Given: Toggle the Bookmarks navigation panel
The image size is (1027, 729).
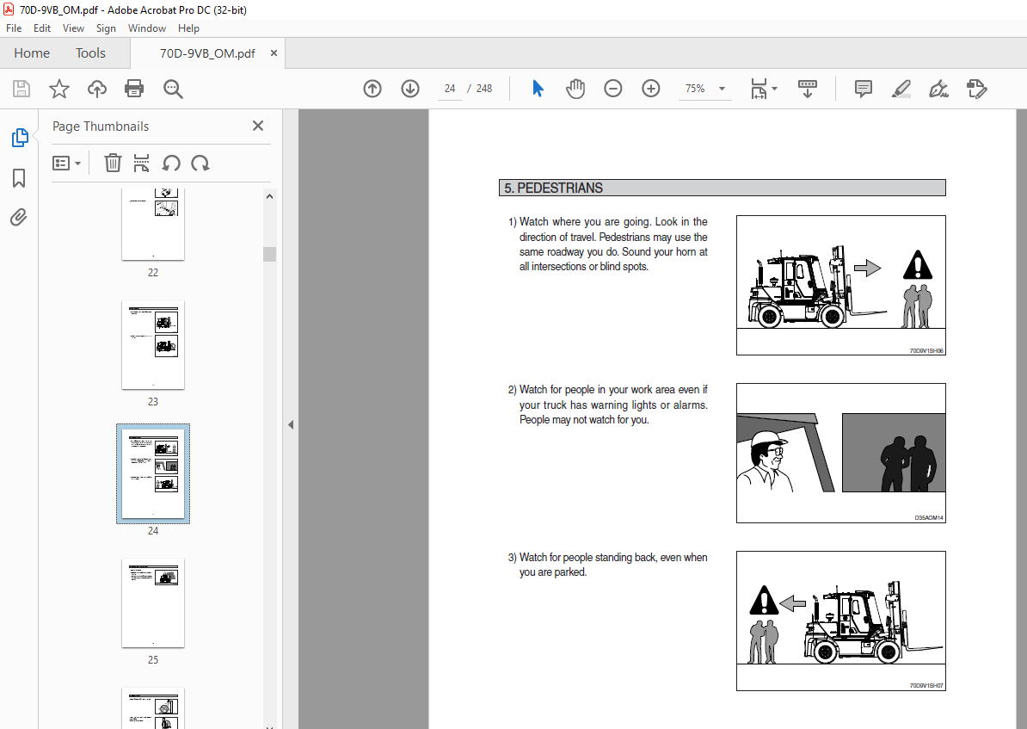Looking at the screenshot, I should (19, 178).
